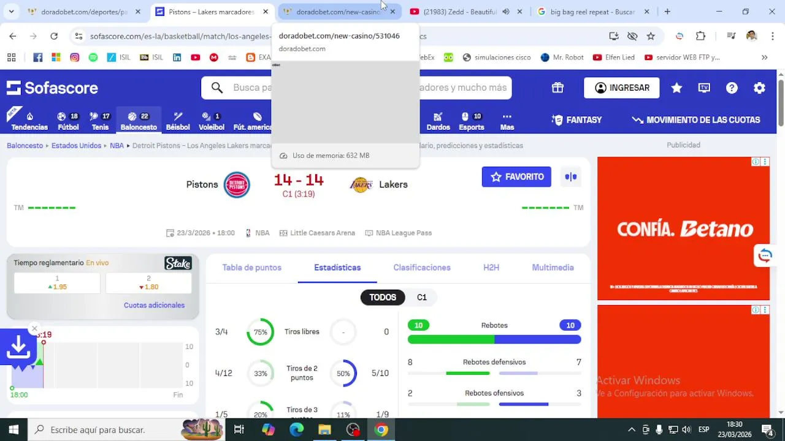Open Windows Start menu
The height and width of the screenshot is (441, 785).
13,430
